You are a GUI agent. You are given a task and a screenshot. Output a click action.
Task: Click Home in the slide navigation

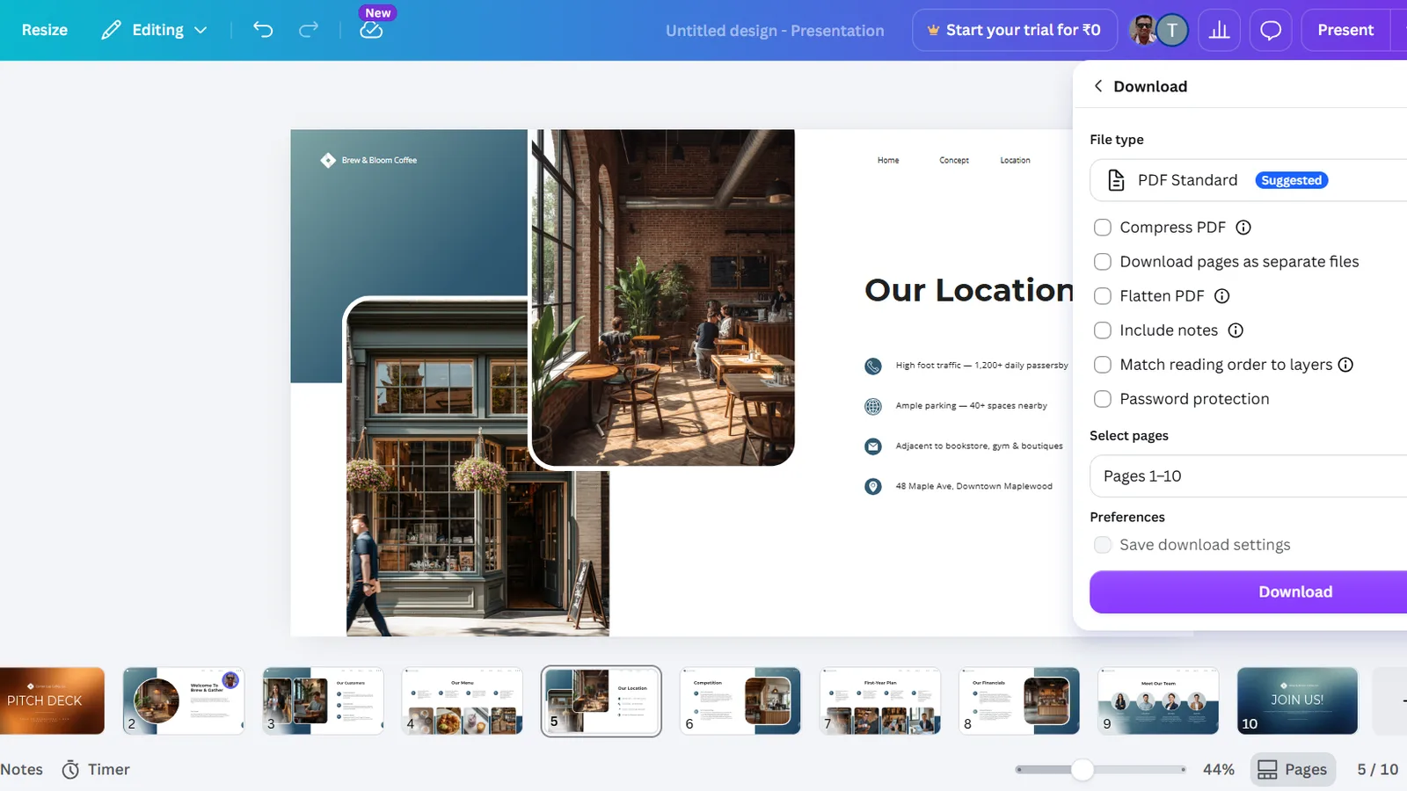pos(888,160)
